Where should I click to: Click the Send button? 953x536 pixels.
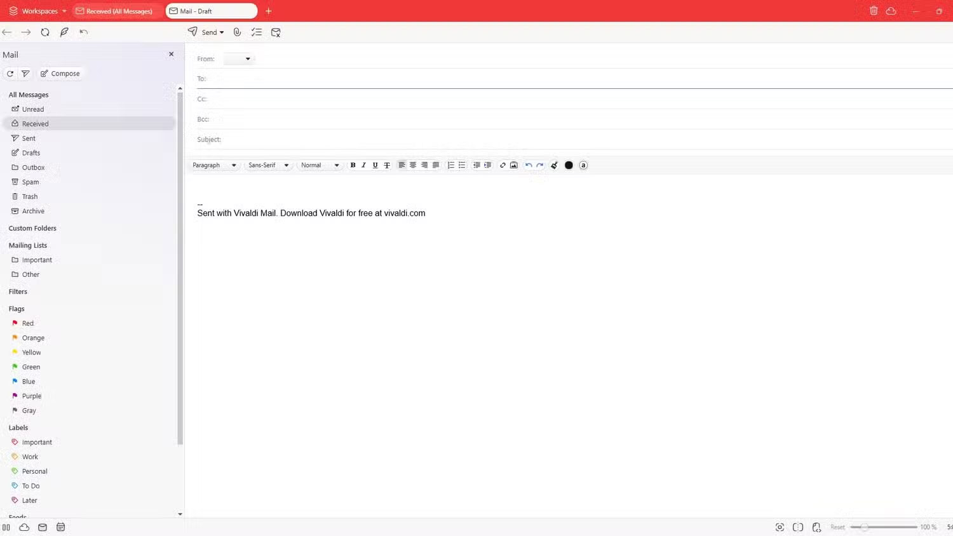(x=205, y=32)
